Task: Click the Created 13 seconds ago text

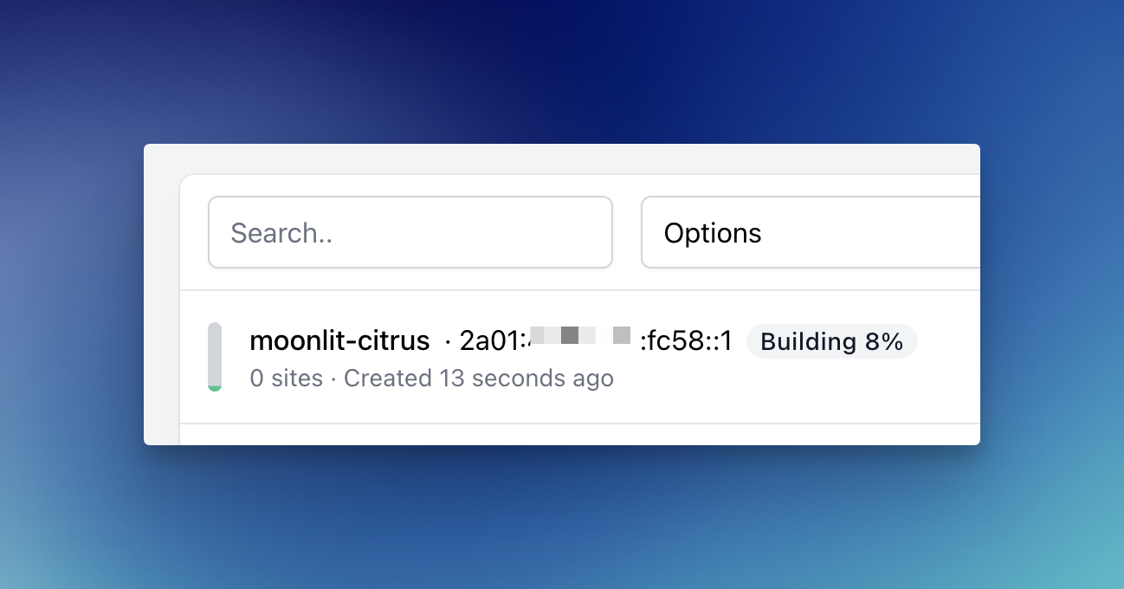Action: (x=479, y=379)
